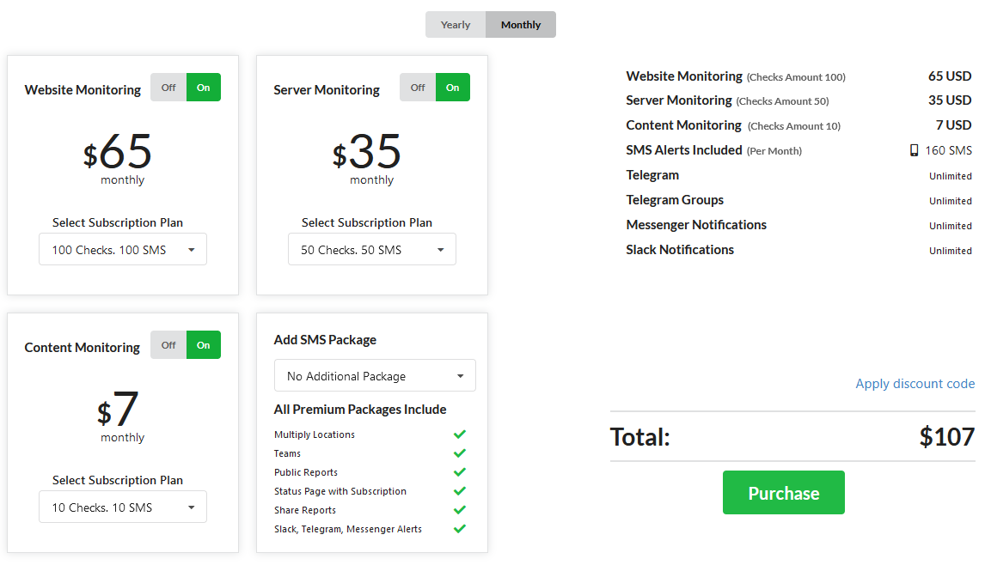Click All Premium Packages Include heading
Image resolution: width=985 pixels, height=565 pixels.
(x=360, y=410)
